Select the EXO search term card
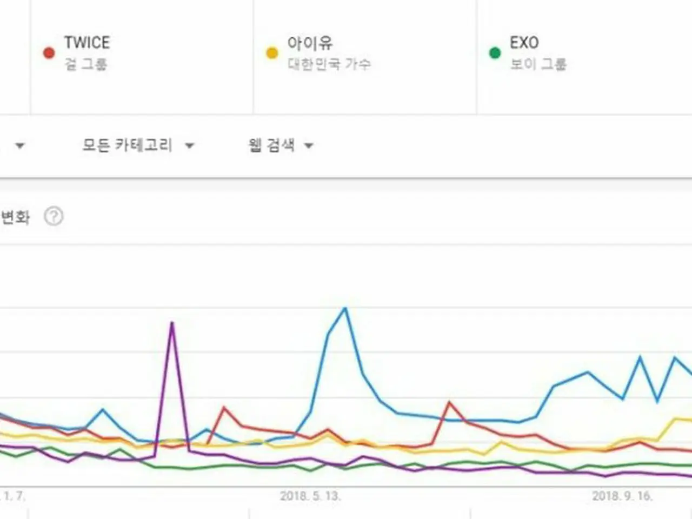 click(x=585, y=57)
